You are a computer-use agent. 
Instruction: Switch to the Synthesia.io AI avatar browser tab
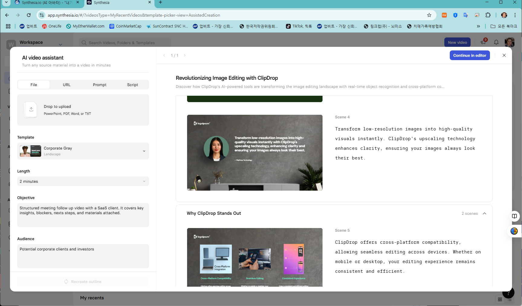tap(47, 2)
